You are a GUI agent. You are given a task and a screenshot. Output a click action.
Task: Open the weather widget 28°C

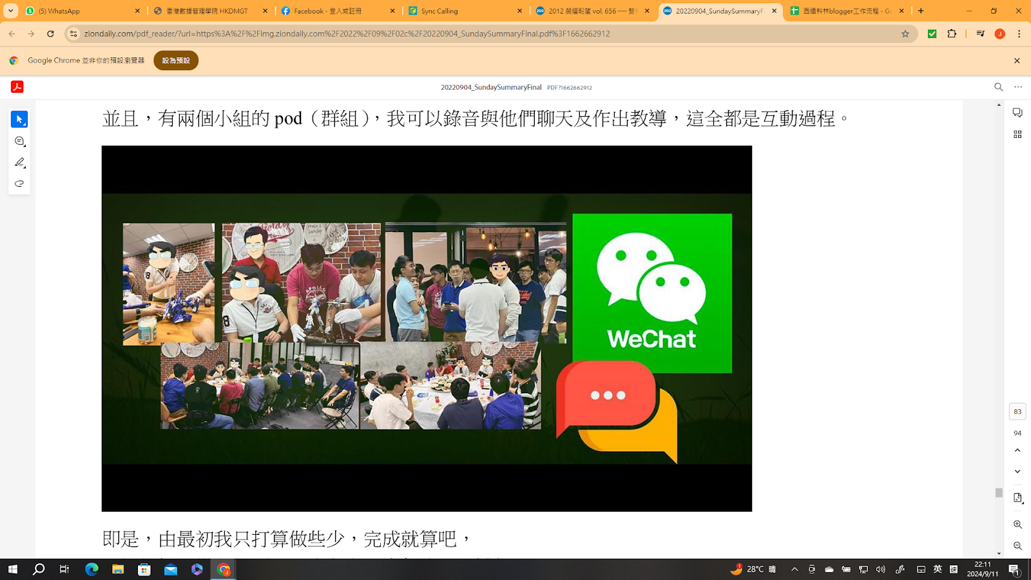pos(753,569)
